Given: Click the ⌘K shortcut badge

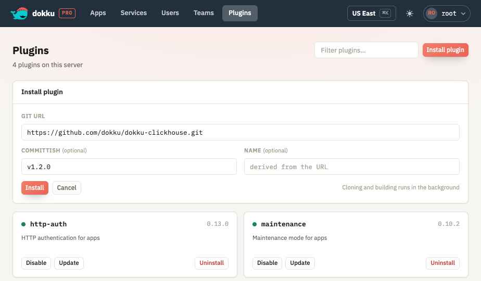Looking at the screenshot, I should (385, 13).
